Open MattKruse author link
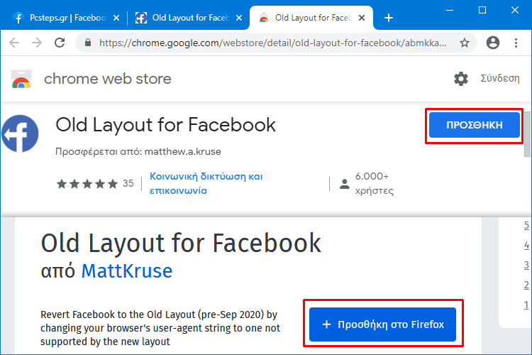This screenshot has height=355, width=532. click(x=127, y=271)
